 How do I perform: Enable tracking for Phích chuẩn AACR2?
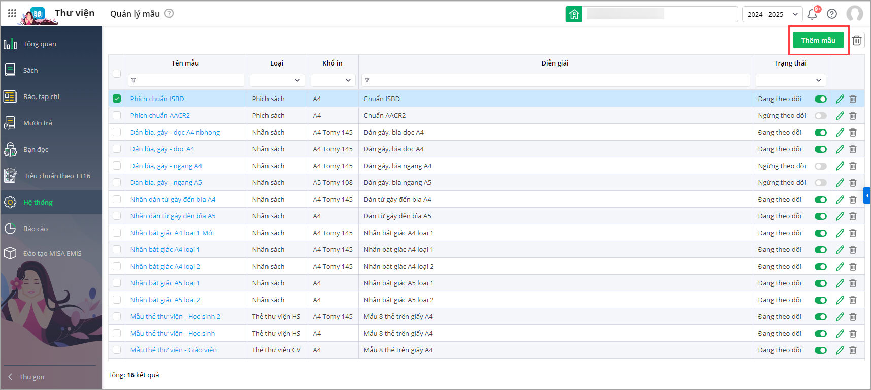pyautogui.click(x=820, y=116)
